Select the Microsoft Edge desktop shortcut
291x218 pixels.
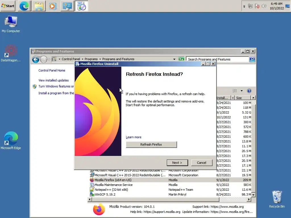pos(11,141)
